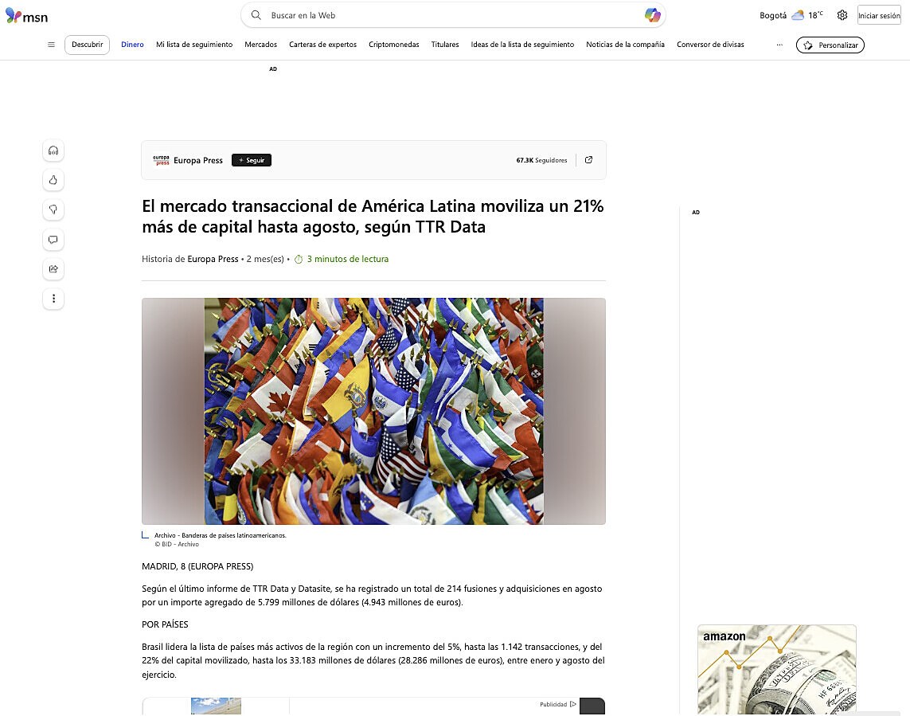This screenshot has width=910, height=716.
Task: Open the Bogotá weather widget
Action: coord(791,16)
